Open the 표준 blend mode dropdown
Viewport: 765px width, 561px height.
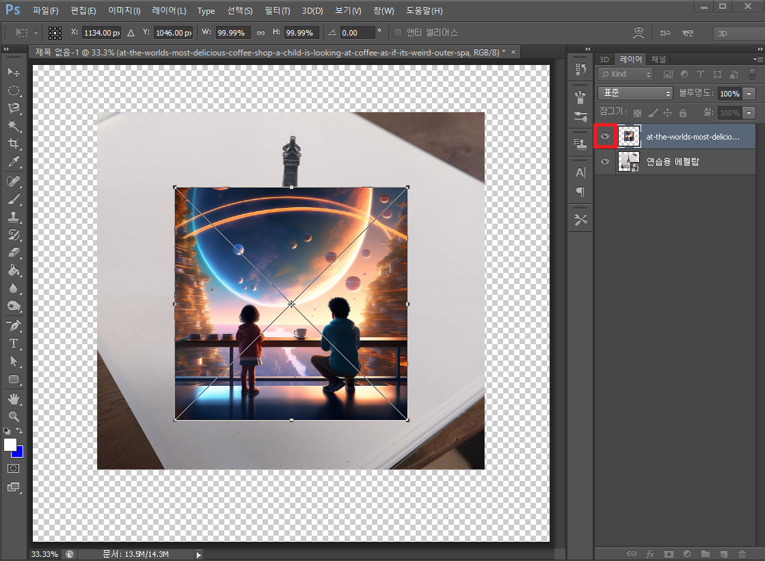(635, 93)
